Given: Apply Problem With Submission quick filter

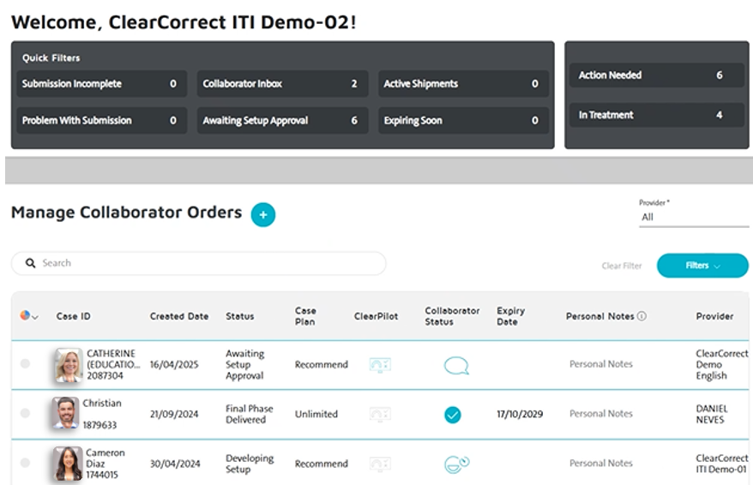Looking at the screenshot, I should [x=102, y=121].
